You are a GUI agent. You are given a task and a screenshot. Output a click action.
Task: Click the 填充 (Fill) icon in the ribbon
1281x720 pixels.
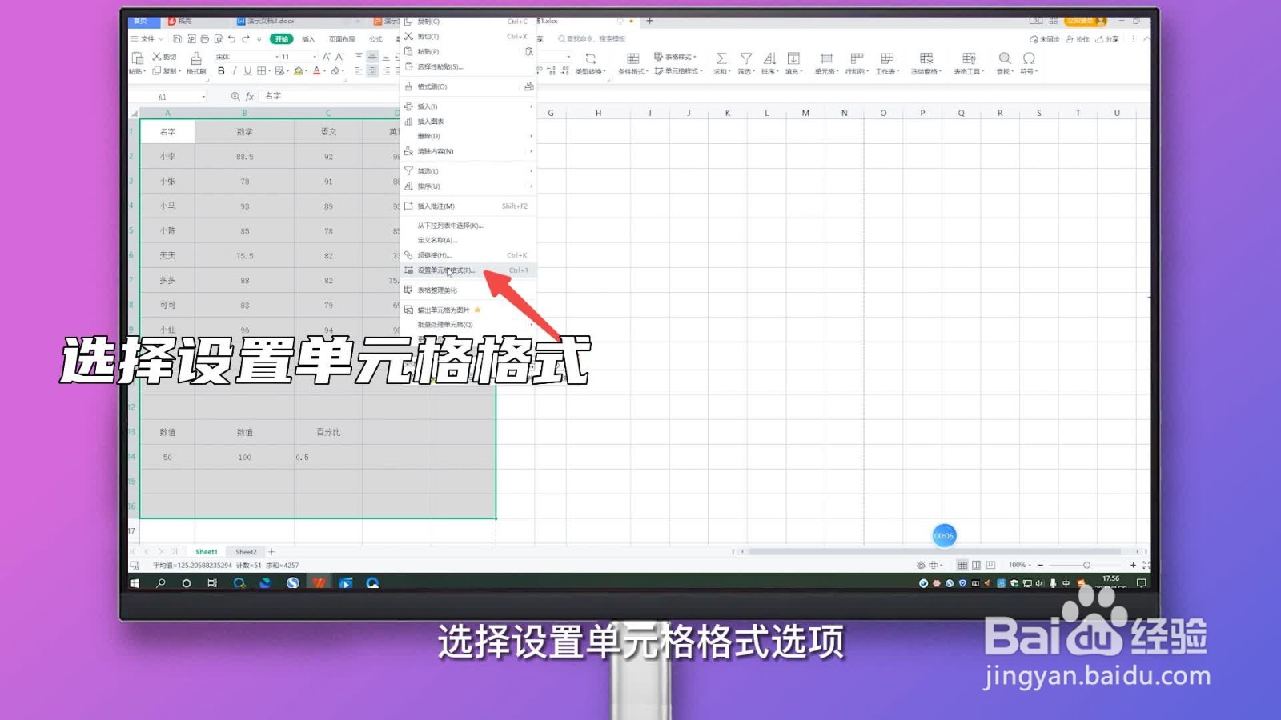pyautogui.click(x=793, y=58)
